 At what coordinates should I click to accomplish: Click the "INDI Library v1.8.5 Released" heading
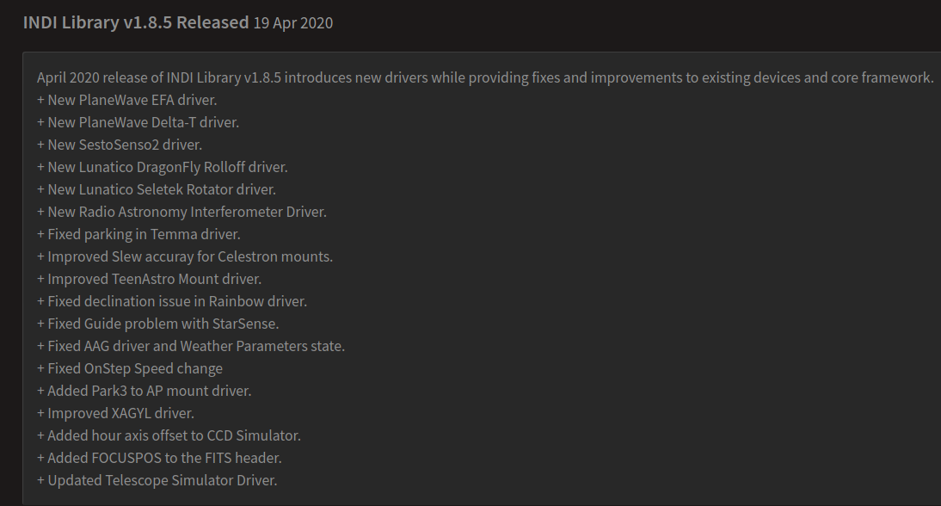tap(135, 22)
